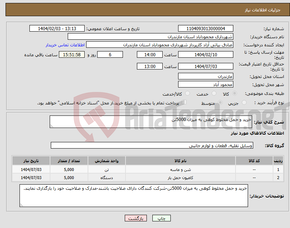Click the need number field 1104093013000004
290x228 pixels.
coord(205,28)
